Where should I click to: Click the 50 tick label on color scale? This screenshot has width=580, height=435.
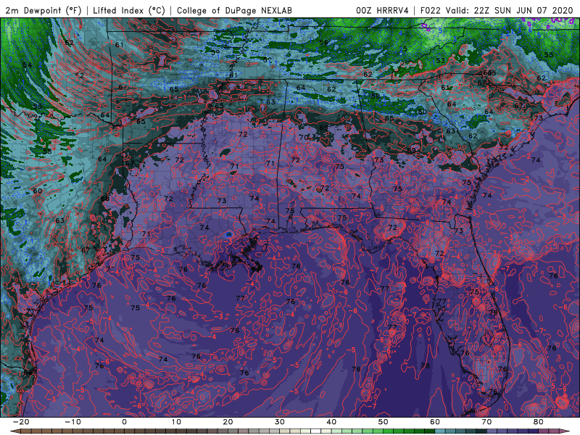point(384,422)
